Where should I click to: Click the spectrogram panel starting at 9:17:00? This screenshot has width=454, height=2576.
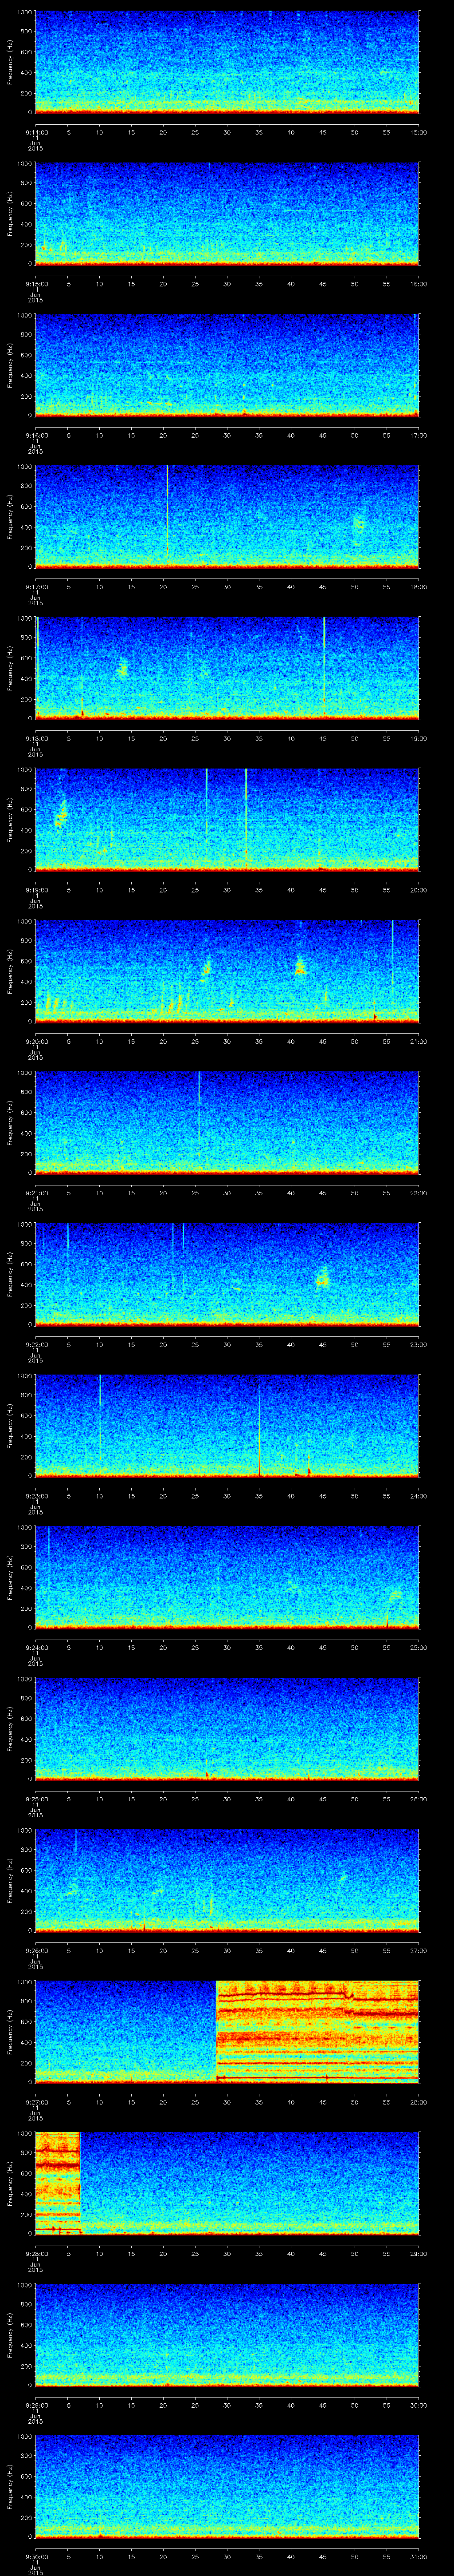[227, 517]
